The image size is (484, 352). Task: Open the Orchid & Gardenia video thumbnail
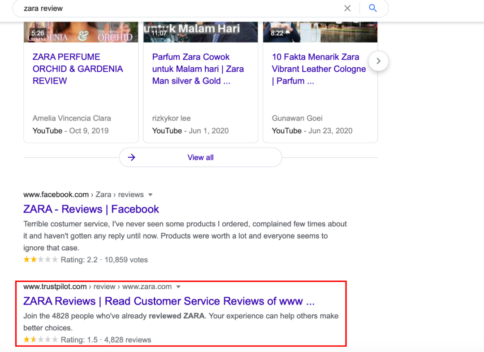[81, 32]
